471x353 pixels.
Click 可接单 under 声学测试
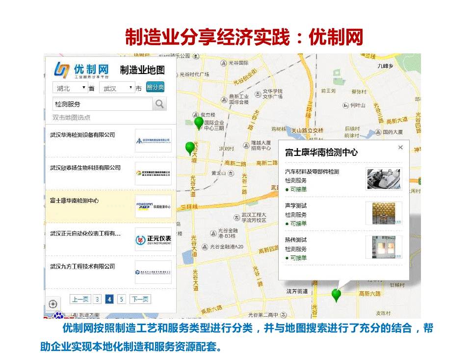tap(298, 224)
